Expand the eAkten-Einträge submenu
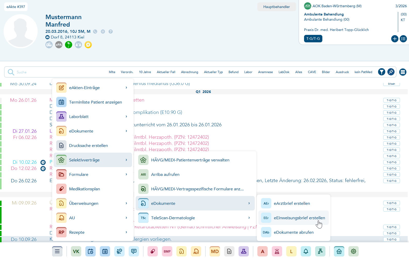The width and height of the screenshot is (409, 258). coord(93,88)
